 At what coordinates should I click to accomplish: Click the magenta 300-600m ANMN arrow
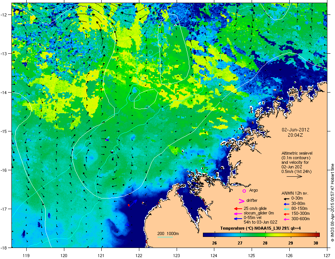pos(287,219)
